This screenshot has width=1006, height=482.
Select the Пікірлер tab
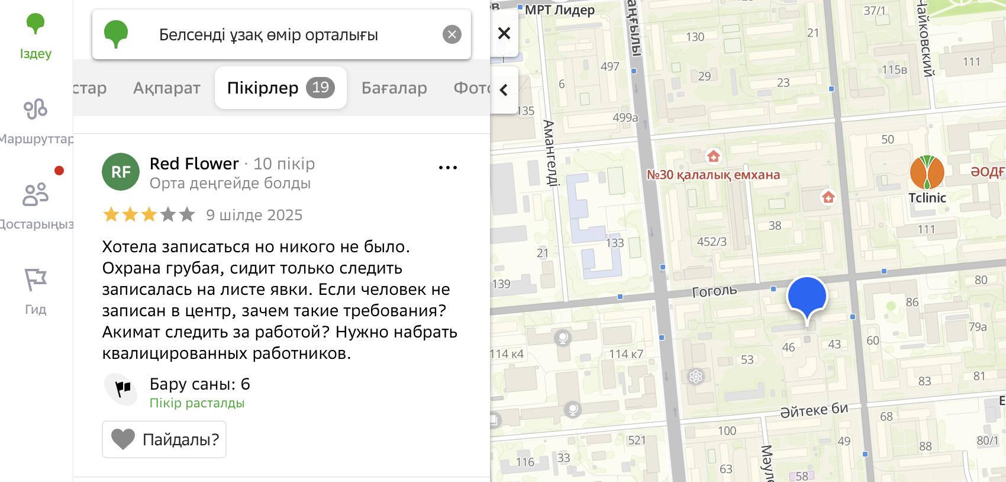280,88
